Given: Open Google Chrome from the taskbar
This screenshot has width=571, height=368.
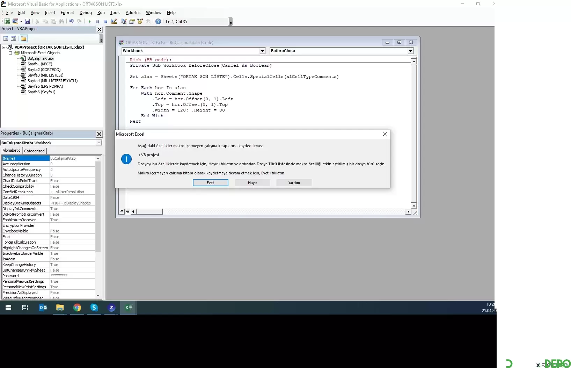Looking at the screenshot, I should tap(77, 308).
